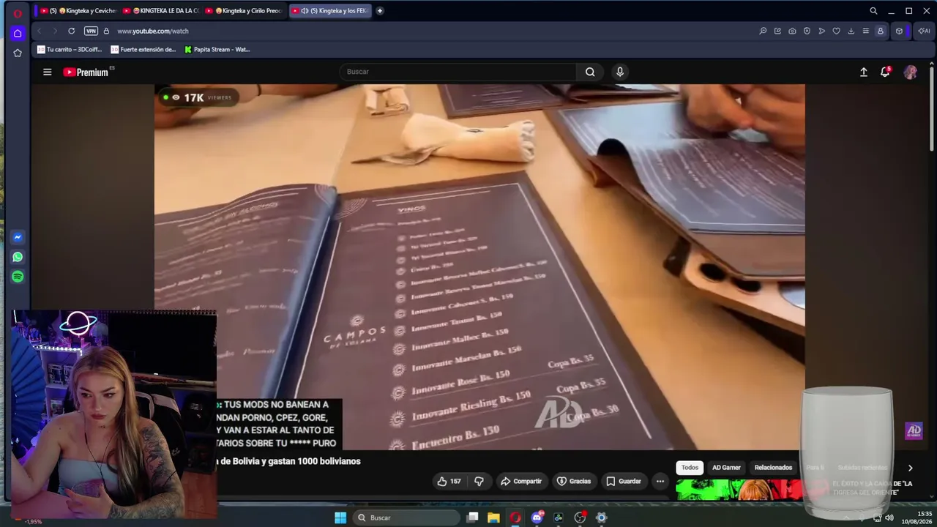Switch to Kingteka y Cevicher tab
The height and width of the screenshot is (527, 937).
click(78, 11)
